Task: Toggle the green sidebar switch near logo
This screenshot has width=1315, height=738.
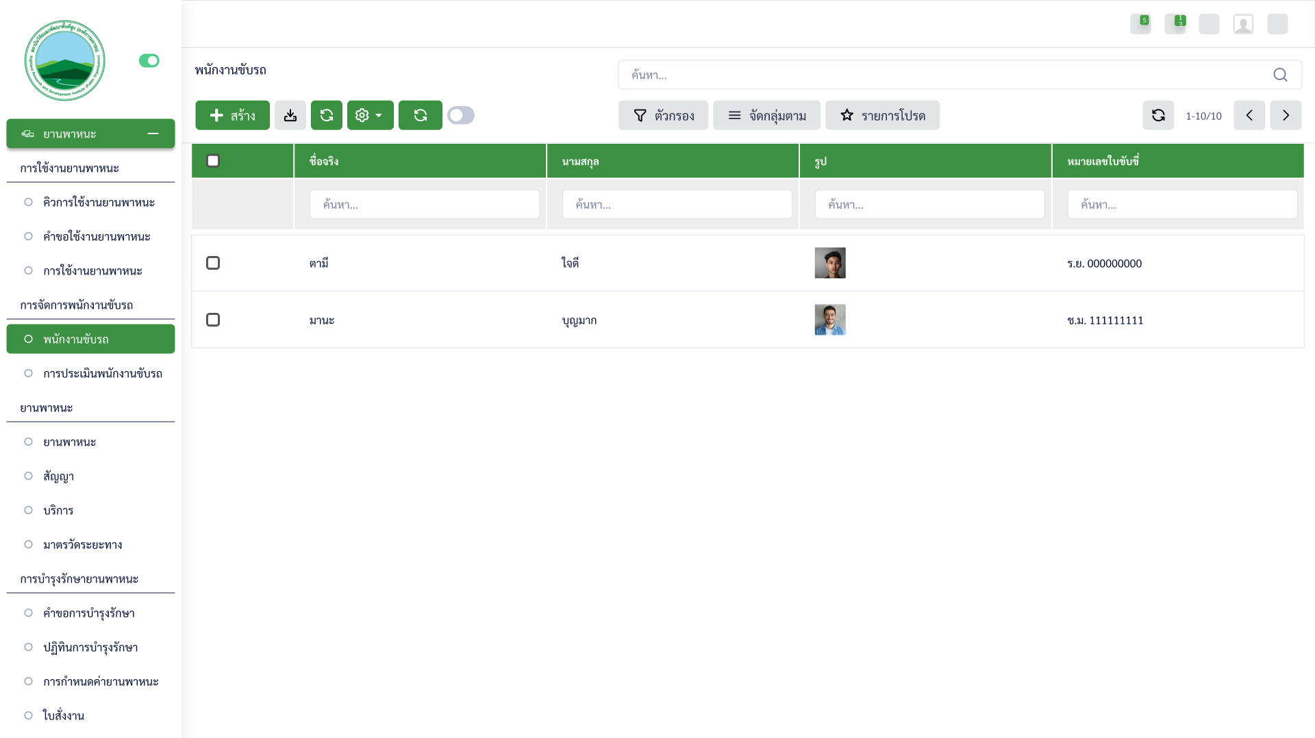Action: coord(149,60)
